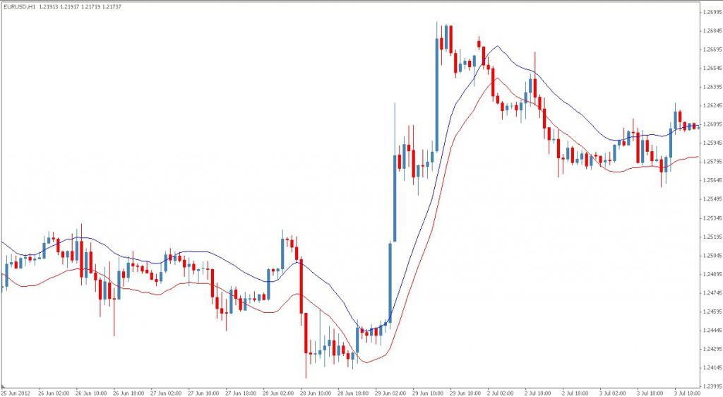Click the 1.25495 price level label
The height and width of the screenshot is (397, 723).
point(712,199)
